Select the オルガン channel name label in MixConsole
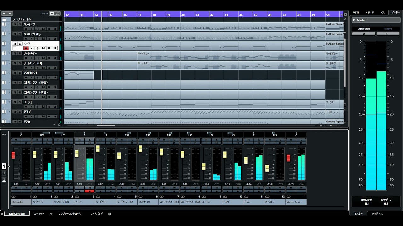The height and width of the screenshot is (226, 403). (275, 202)
